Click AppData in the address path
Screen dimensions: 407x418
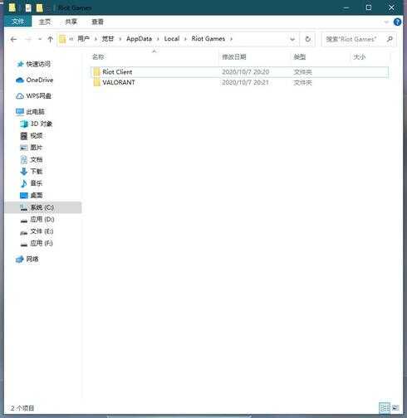coord(139,39)
